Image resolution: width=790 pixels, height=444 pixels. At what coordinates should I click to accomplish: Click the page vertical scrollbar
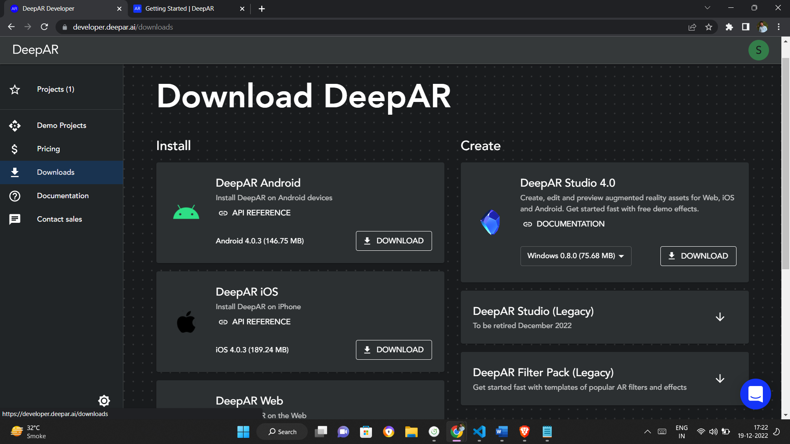click(x=785, y=164)
